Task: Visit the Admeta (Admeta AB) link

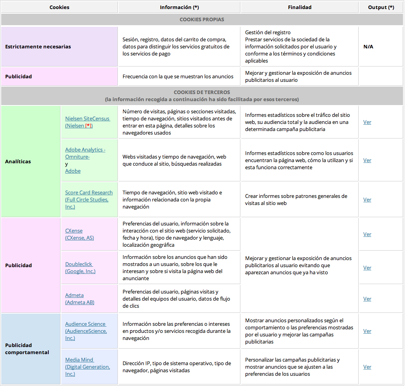Action: (80, 299)
